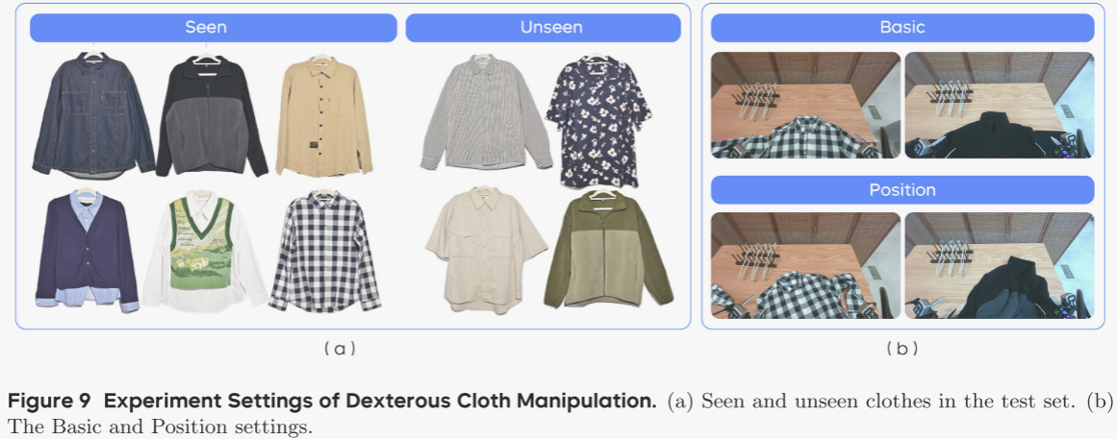Click the (a) subfigure label
This screenshot has width=1117, height=439.
point(339,349)
